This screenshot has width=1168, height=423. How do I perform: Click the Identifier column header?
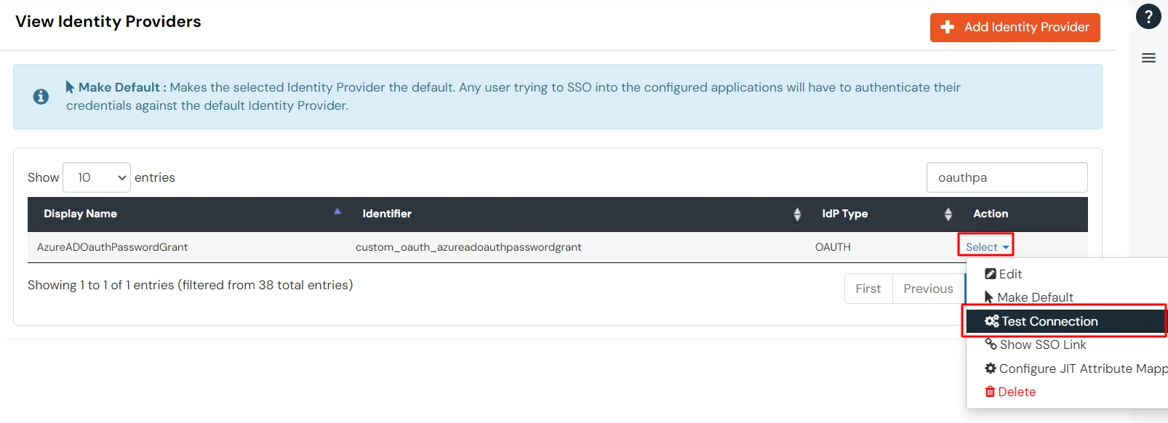click(x=576, y=214)
